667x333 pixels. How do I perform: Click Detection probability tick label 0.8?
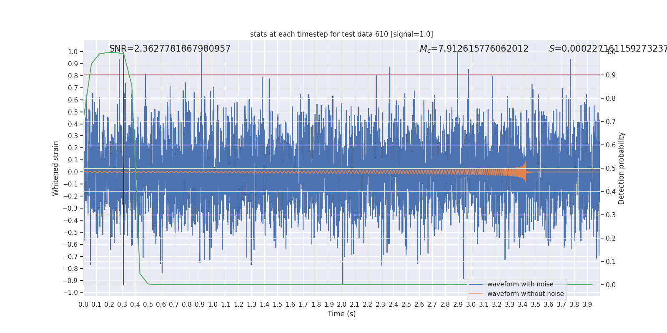coord(611,99)
